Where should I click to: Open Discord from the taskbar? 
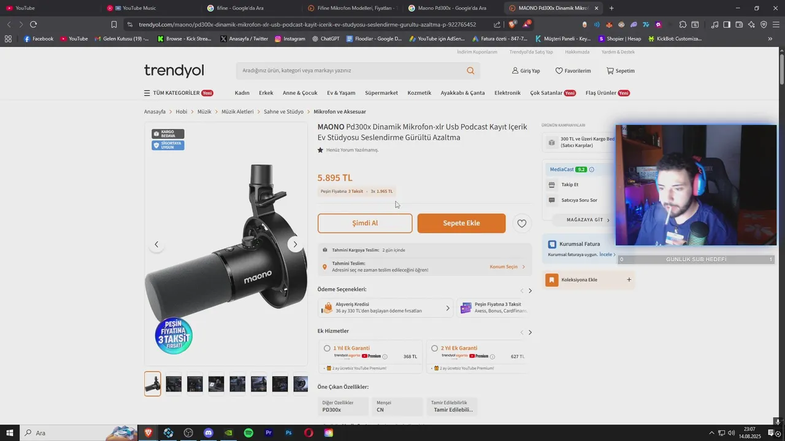[x=209, y=433]
